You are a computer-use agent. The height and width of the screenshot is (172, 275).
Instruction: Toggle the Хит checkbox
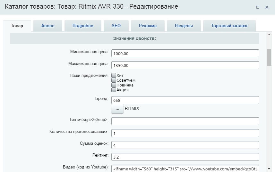click(114, 75)
